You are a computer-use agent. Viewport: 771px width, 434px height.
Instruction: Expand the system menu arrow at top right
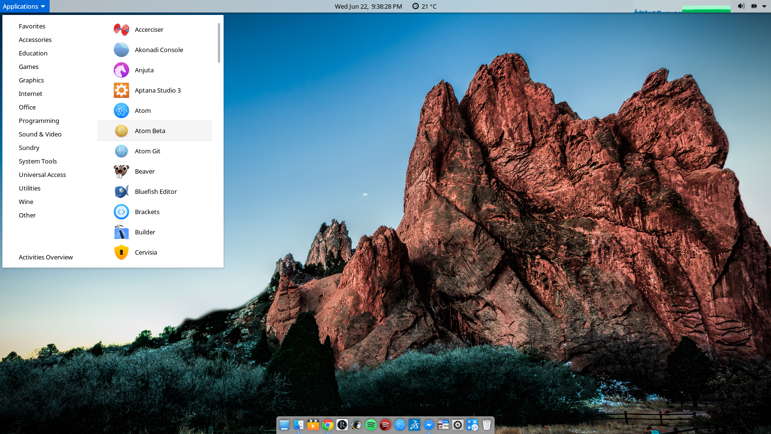tap(764, 6)
